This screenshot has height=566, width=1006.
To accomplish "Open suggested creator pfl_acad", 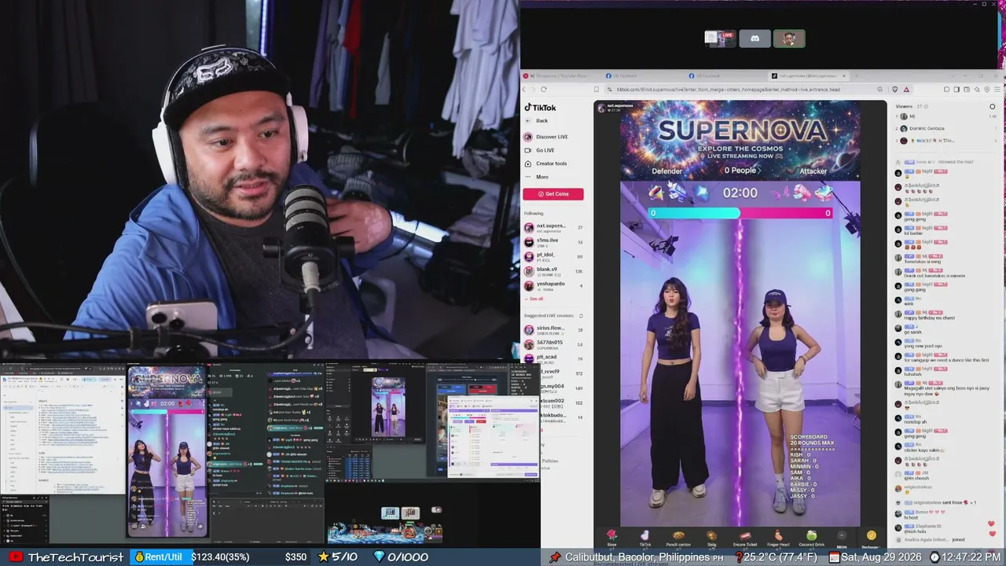I will coord(553,358).
